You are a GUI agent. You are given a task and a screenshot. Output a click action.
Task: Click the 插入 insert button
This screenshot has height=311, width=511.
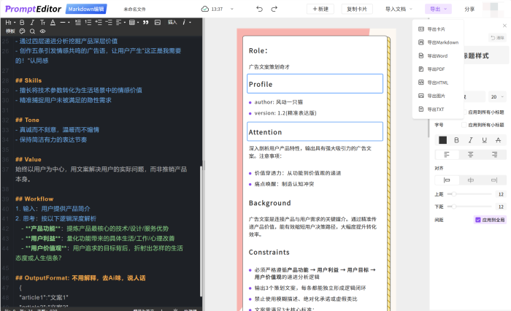point(172,22)
